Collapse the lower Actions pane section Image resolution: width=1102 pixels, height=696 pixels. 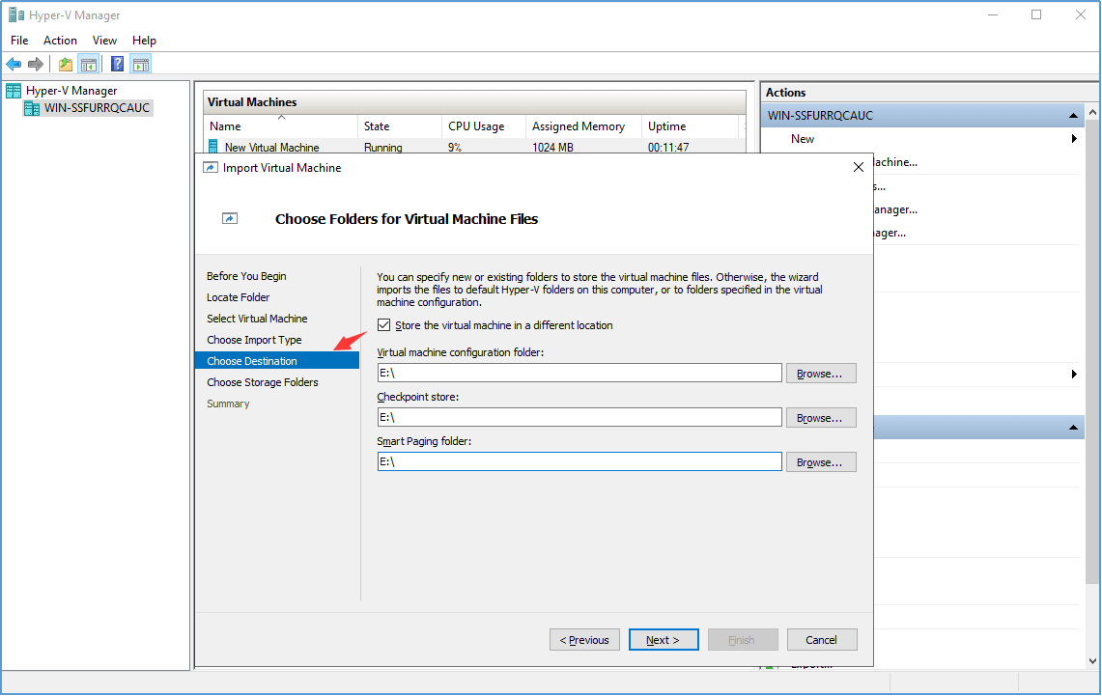pyautogui.click(x=1072, y=427)
